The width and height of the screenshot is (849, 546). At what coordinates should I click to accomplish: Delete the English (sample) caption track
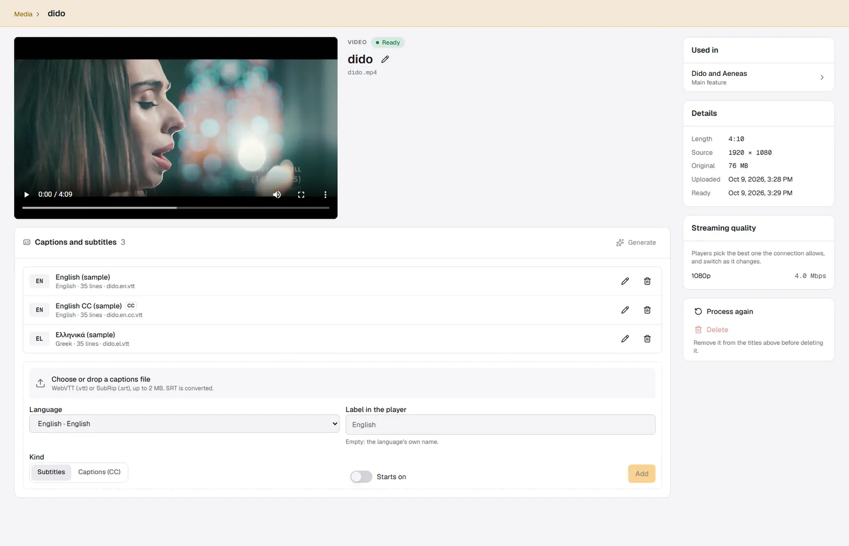[x=647, y=281]
